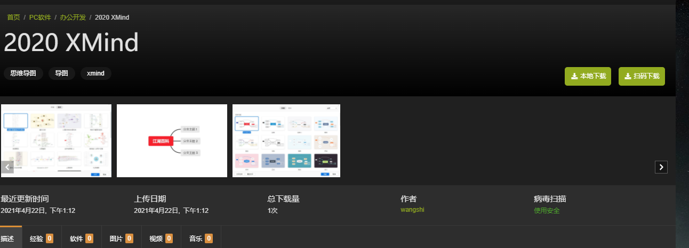This screenshot has width=689, height=248.
Task: Click the 2020 XMind page title
Action: pos(71,43)
